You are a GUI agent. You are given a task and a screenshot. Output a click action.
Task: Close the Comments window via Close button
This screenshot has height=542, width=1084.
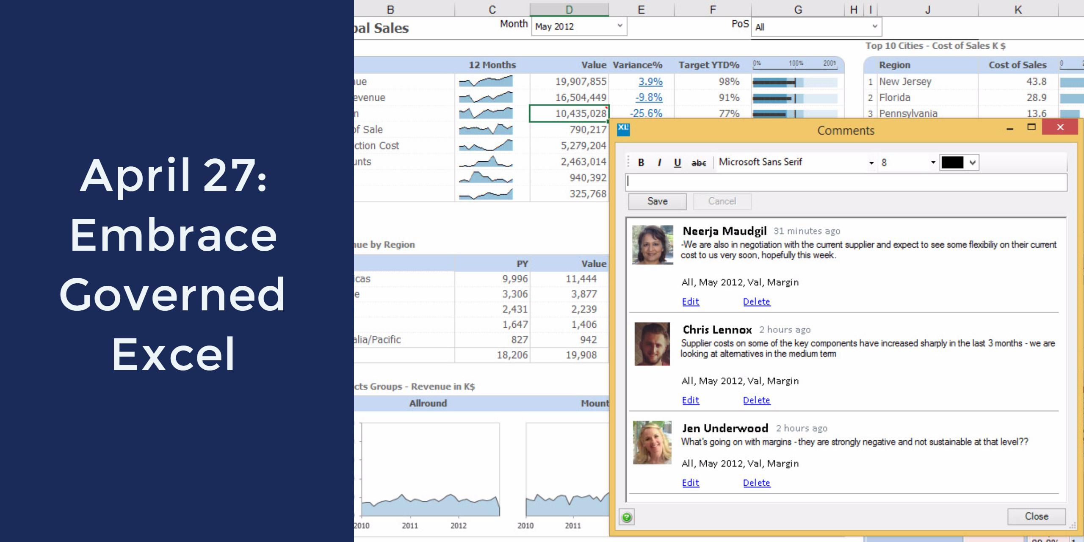coord(1037,516)
